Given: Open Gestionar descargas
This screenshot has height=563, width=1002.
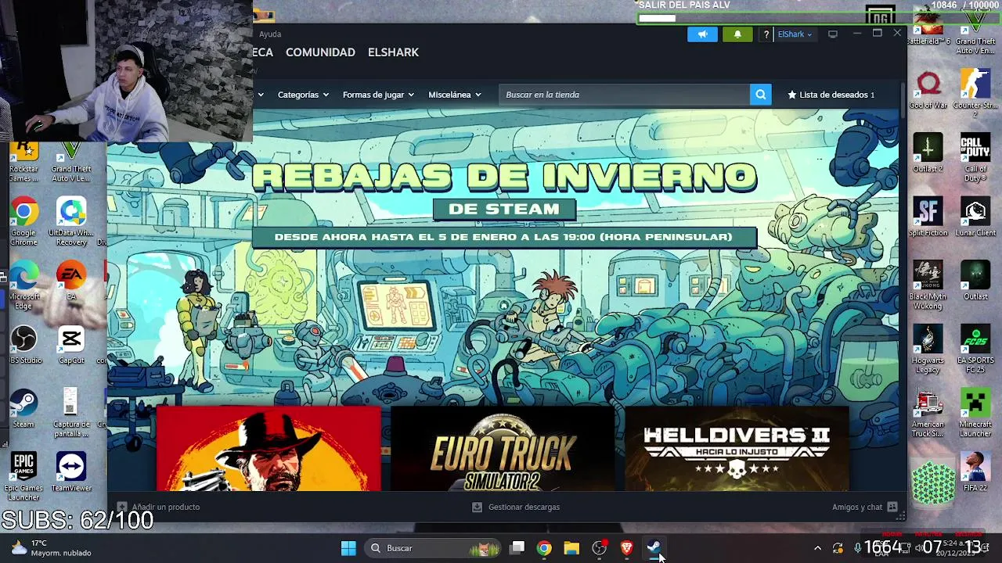Looking at the screenshot, I should point(516,507).
